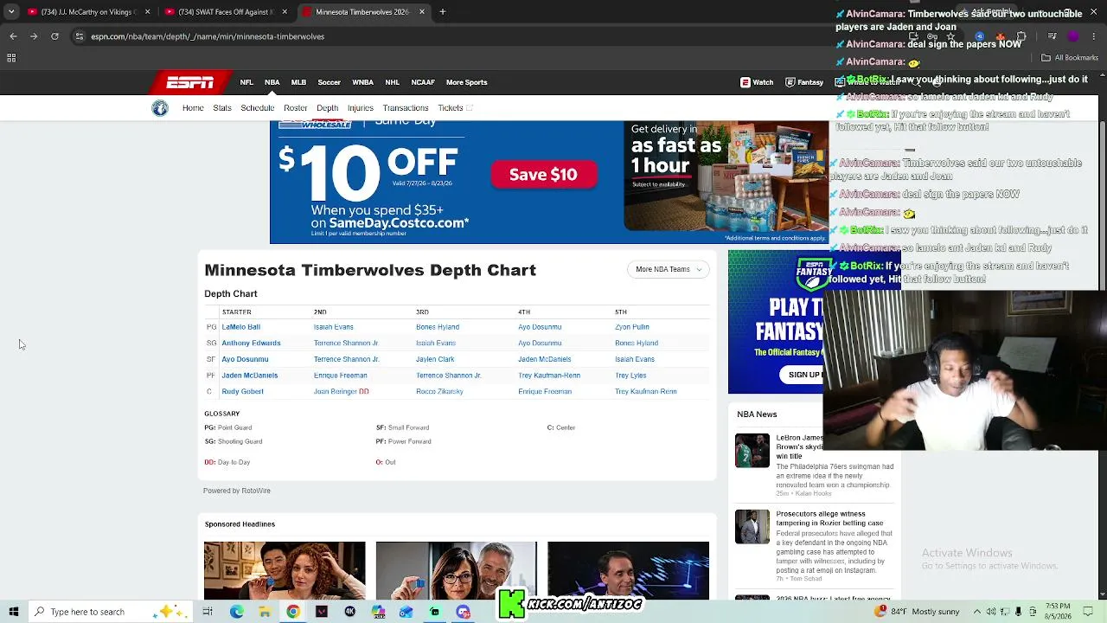Open Fantasy from the ESPN header
Image resolution: width=1107 pixels, height=623 pixels.
[x=804, y=82]
